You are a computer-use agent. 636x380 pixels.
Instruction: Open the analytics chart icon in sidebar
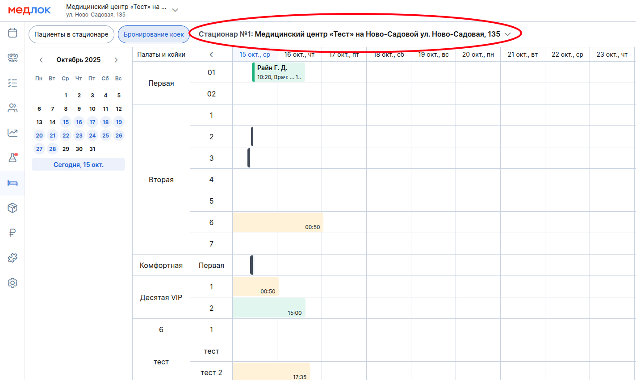click(x=13, y=133)
